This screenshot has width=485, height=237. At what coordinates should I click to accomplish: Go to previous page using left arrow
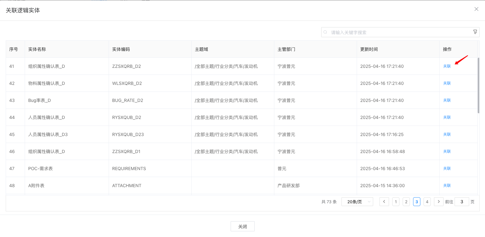point(384,202)
